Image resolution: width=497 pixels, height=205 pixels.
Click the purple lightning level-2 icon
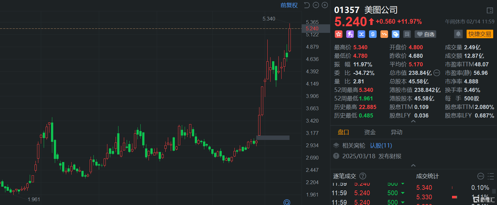coord(350,34)
